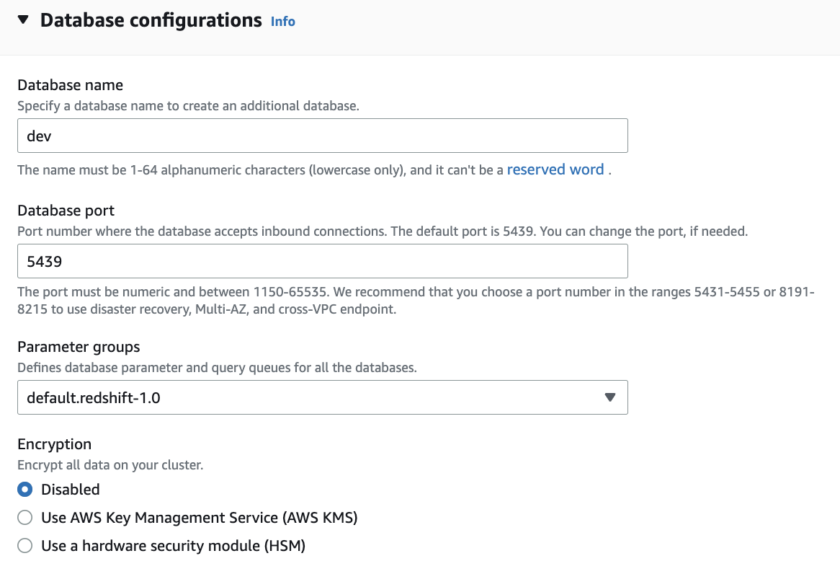Select Use a hardware security module option

tap(25, 546)
